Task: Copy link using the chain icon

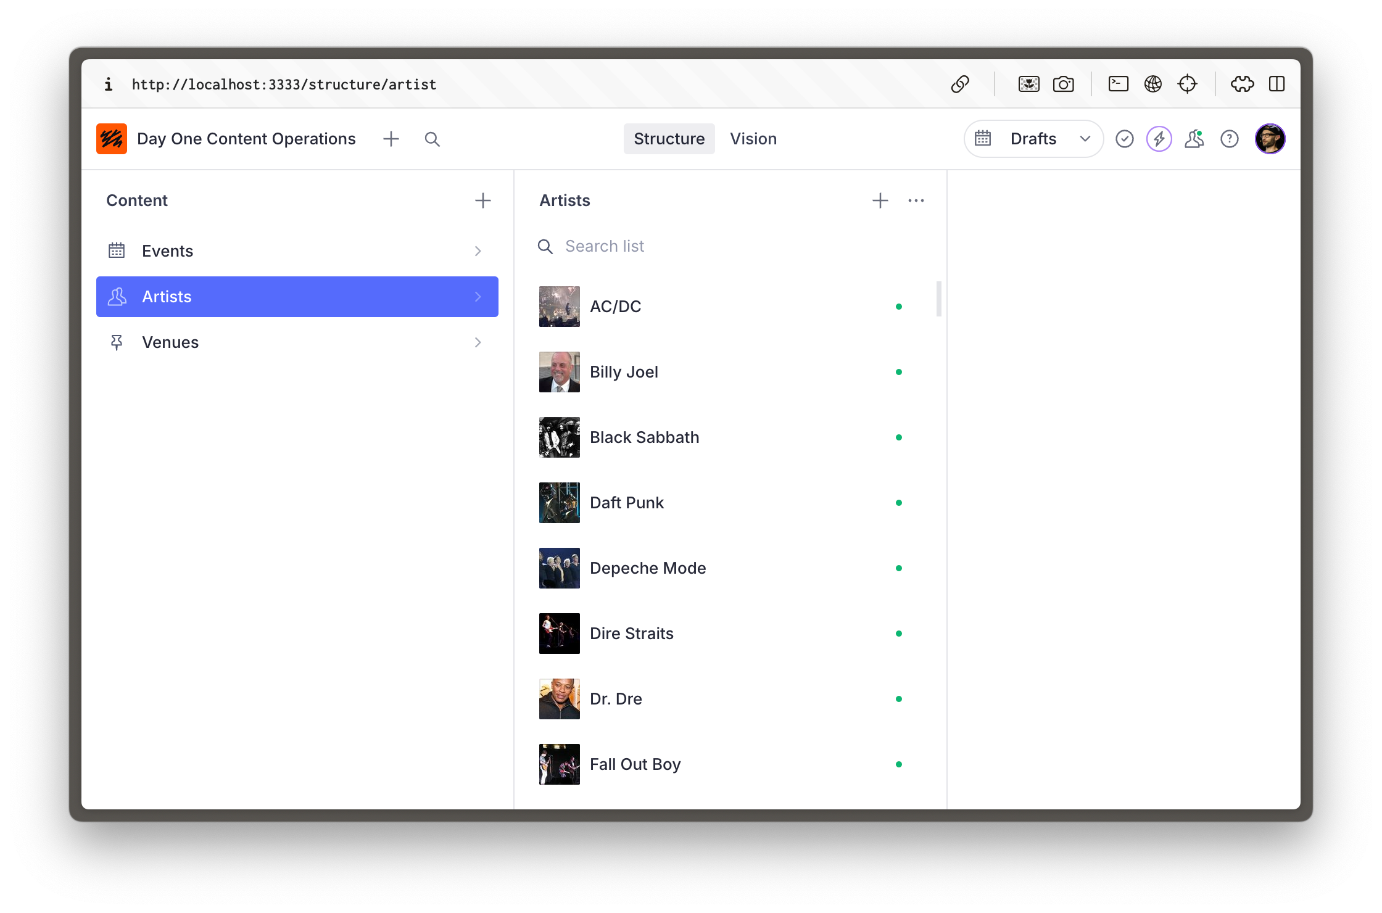Action: point(960,84)
